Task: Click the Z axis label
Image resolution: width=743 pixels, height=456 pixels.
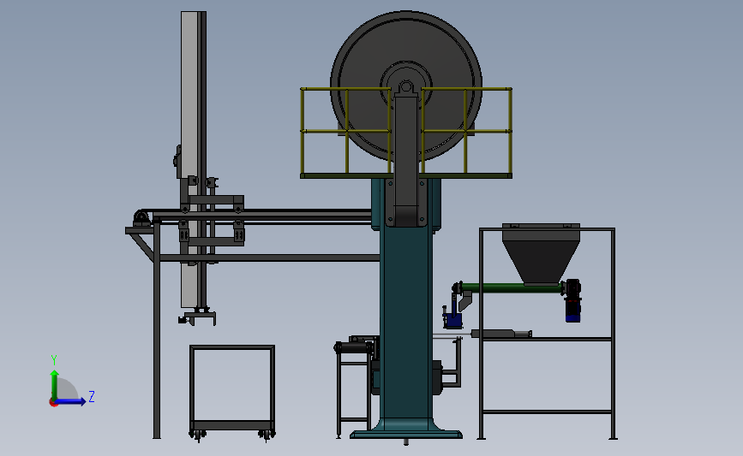Action: 92,396
